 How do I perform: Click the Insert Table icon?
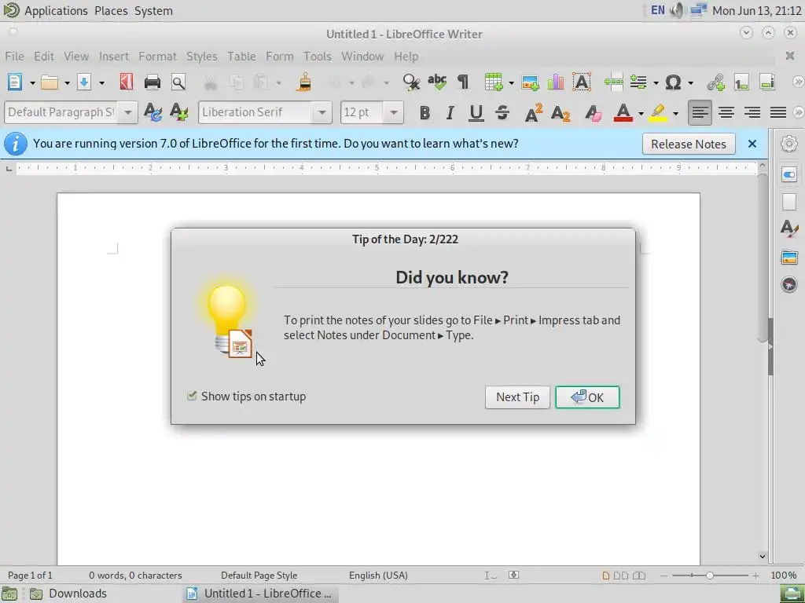pyautogui.click(x=494, y=82)
